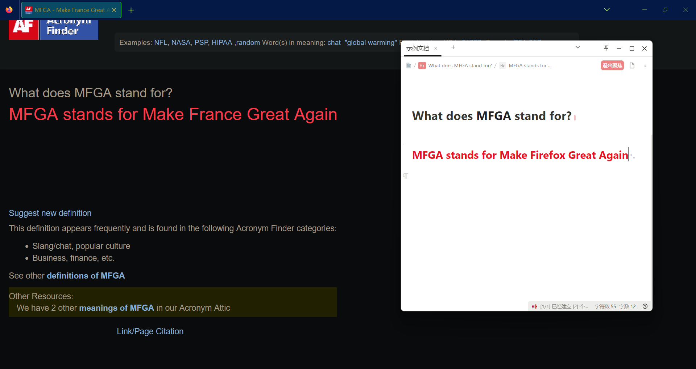Screen dimensions: 696x369
Task: Click the NFL example link
Action: point(161,43)
